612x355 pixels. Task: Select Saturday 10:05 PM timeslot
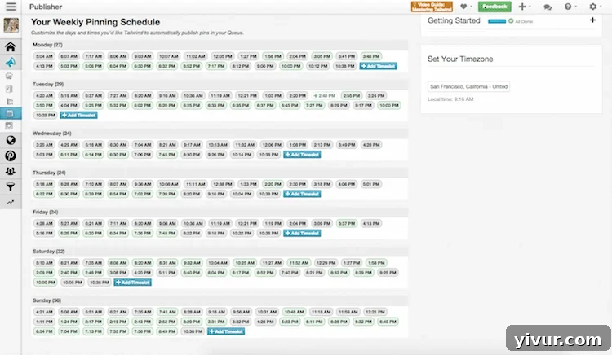click(x=72, y=283)
